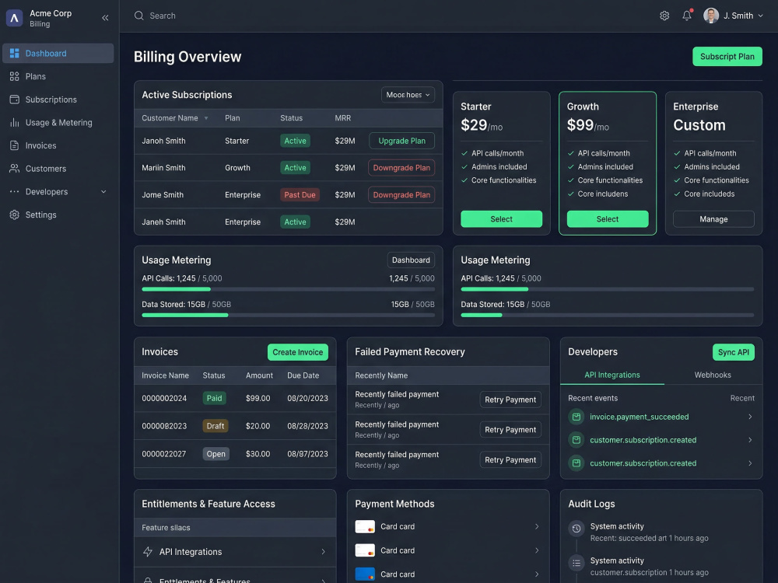Click the list icon in Audit Logs
Screen dimensions: 778x583
tap(576, 563)
